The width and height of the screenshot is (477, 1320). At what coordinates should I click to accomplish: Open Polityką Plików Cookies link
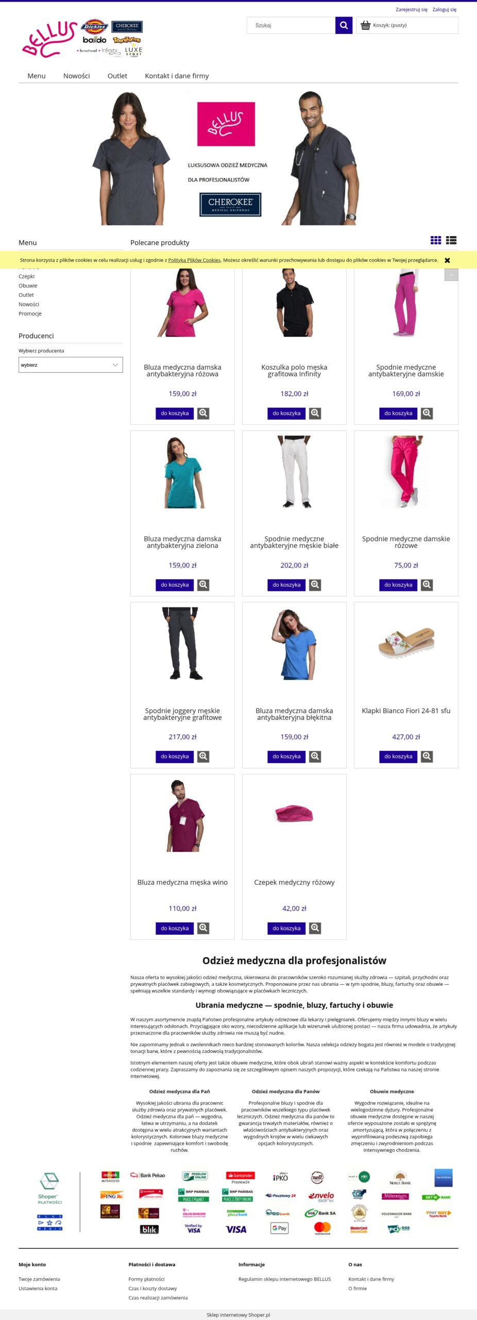tap(194, 260)
